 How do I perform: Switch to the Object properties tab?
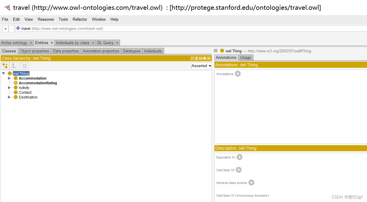(35, 51)
